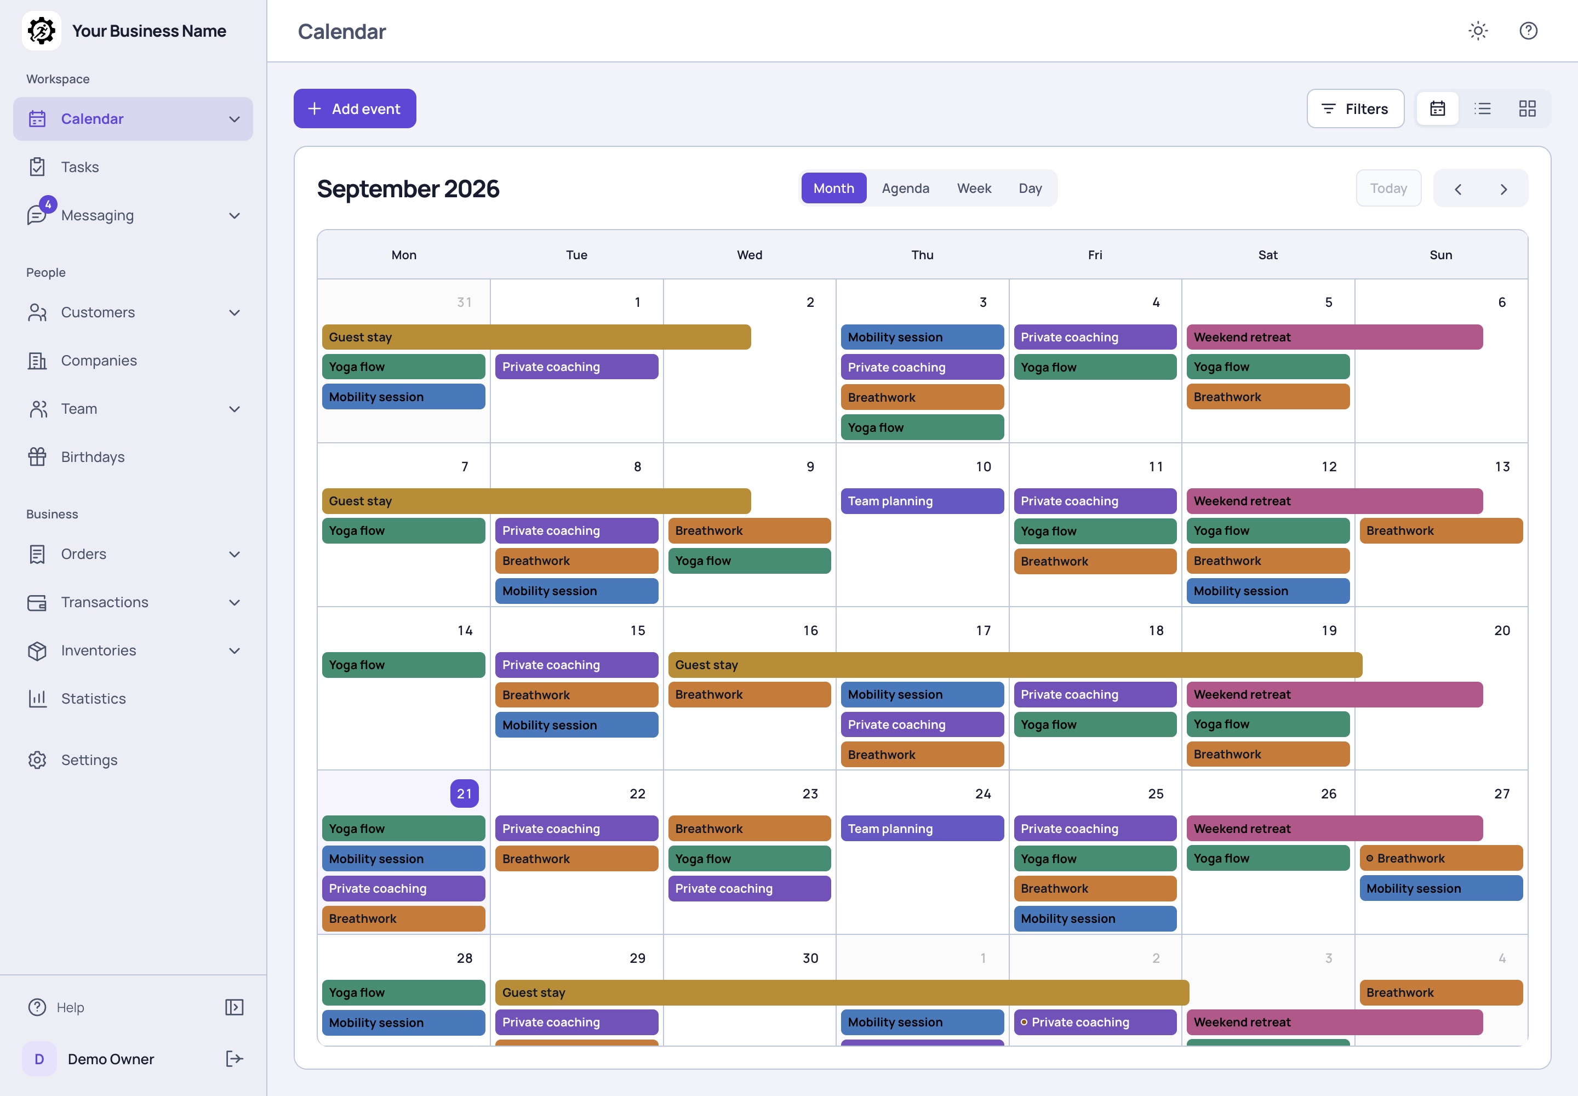Switch to calendar view icon
Viewport: 1578px width, 1096px height.
coord(1437,109)
